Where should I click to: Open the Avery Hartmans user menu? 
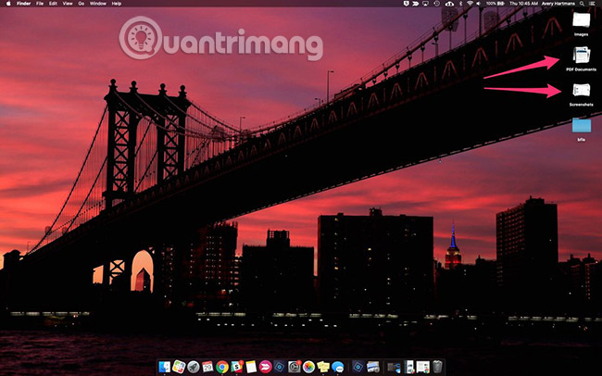[x=558, y=4]
